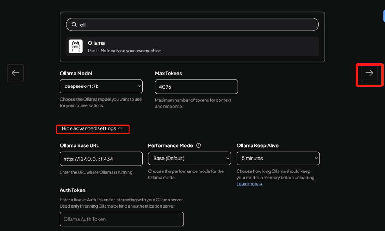This screenshot has width=385, height=231.
Task: Click 'Choose the Ollama model' help text
Action: pos(101,102)
